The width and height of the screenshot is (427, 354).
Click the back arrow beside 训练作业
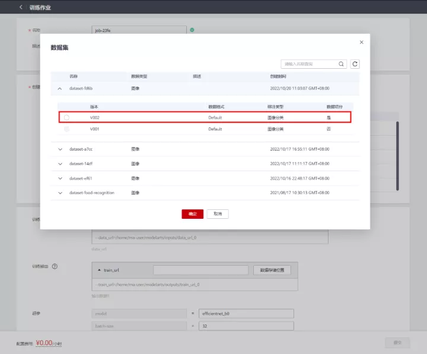click(21, 7)
